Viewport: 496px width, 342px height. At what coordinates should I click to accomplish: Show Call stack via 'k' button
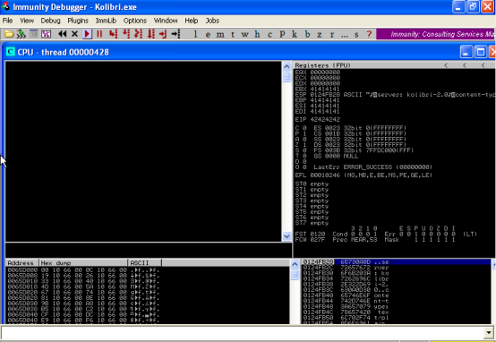click(295, 34)
